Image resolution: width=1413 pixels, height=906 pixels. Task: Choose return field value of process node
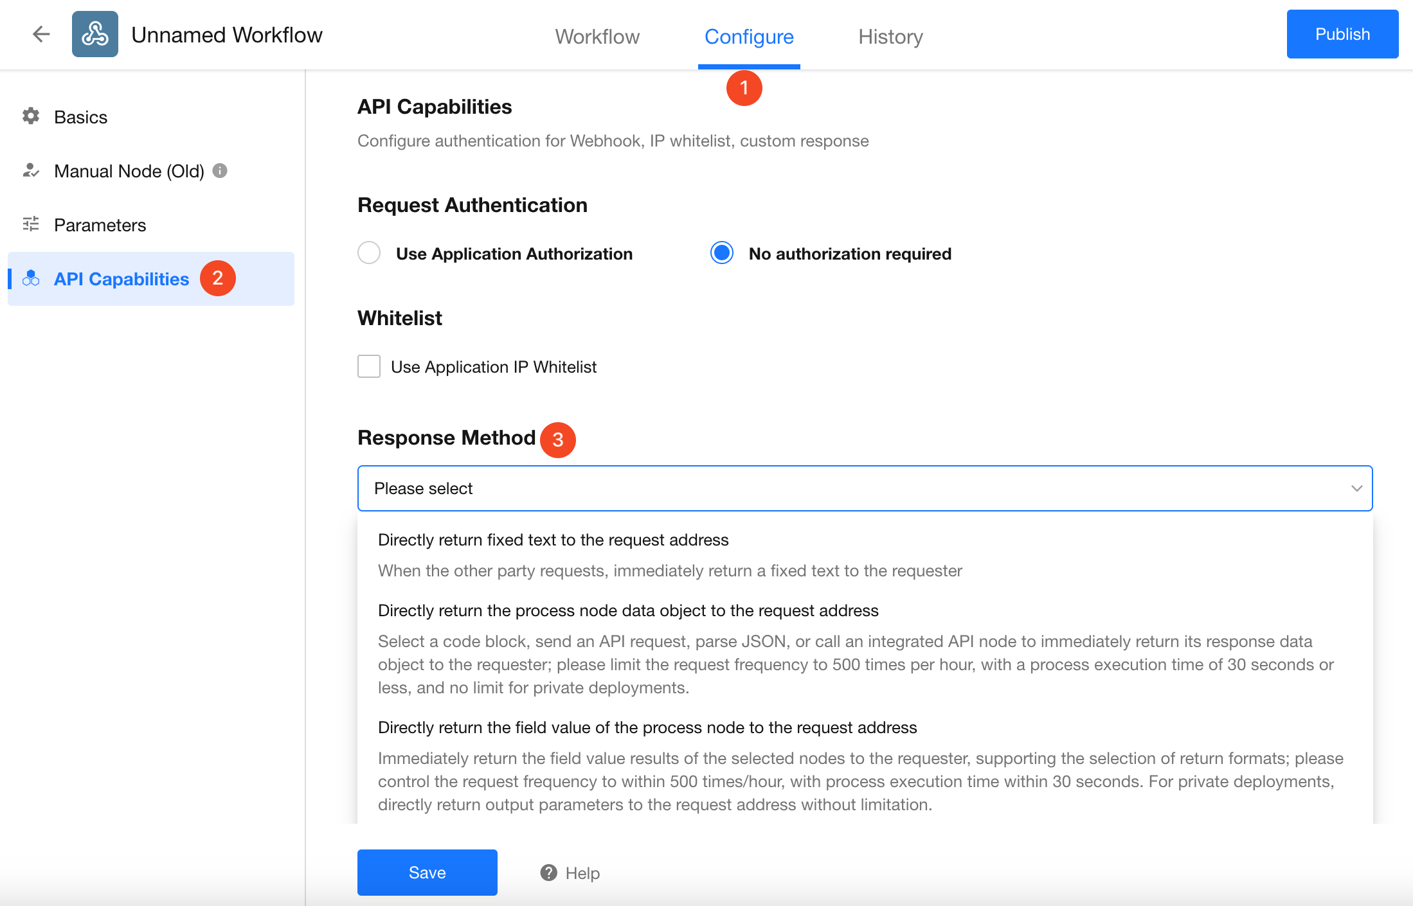point(647,727)
